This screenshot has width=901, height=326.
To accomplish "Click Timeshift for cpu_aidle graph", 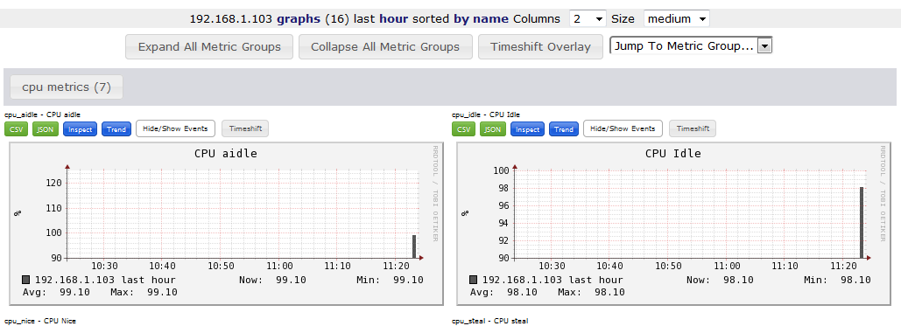I will [x=245, y=128].
